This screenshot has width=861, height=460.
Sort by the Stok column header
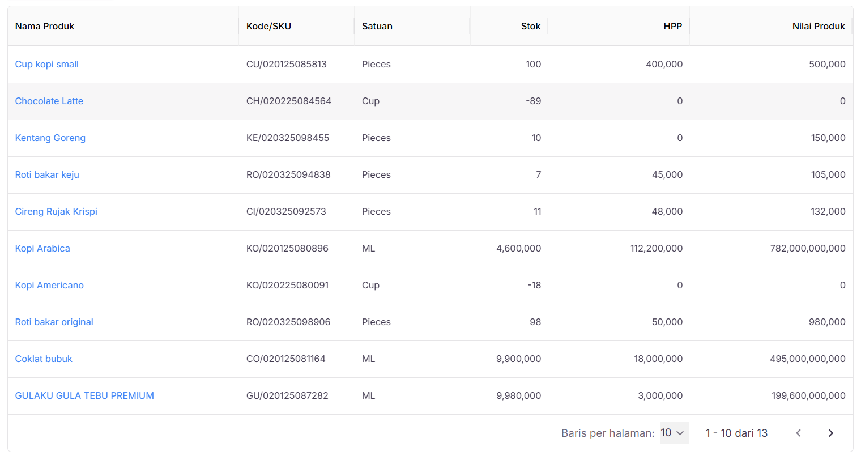[530, 27]
